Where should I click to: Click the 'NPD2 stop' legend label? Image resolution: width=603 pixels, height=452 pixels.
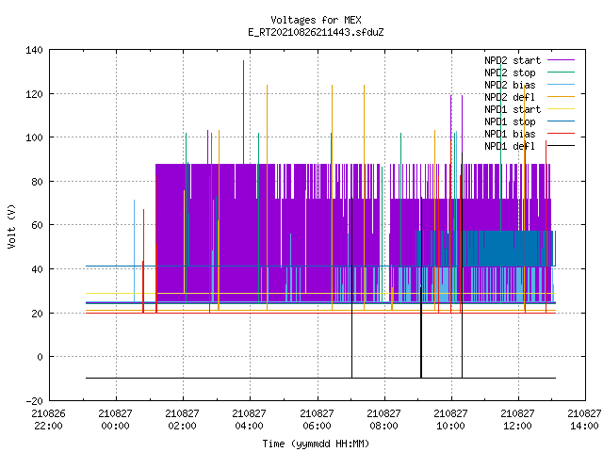pos(510,73)
